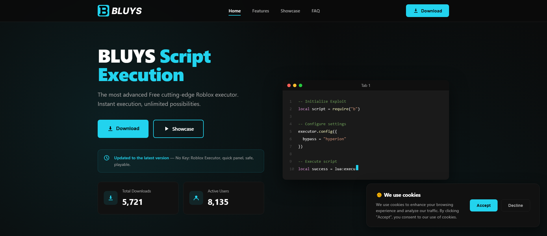The width and height of the screenshot is (547, 236).
Task: Click the "Active Users" label
Action: (218, 191)
